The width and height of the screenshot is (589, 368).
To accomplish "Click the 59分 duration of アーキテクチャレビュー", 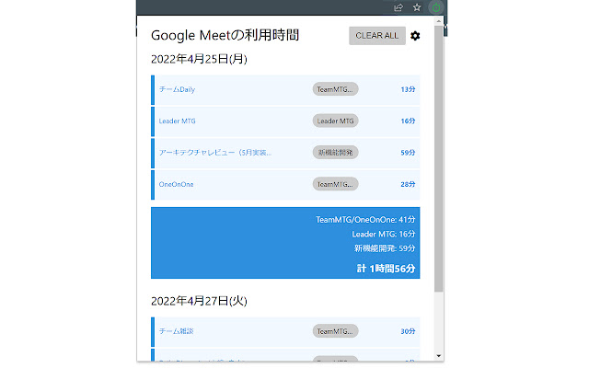I will coord(408,153).
